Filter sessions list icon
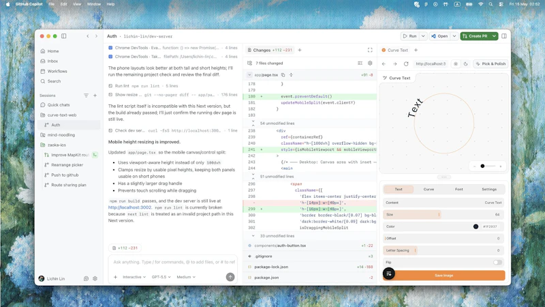The height and width of the screenshot is (307, 545). [x=86, y=96]
